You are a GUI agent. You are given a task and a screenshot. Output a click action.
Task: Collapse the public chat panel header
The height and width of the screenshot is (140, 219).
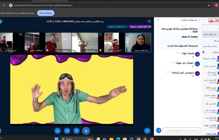click(190, 20)
